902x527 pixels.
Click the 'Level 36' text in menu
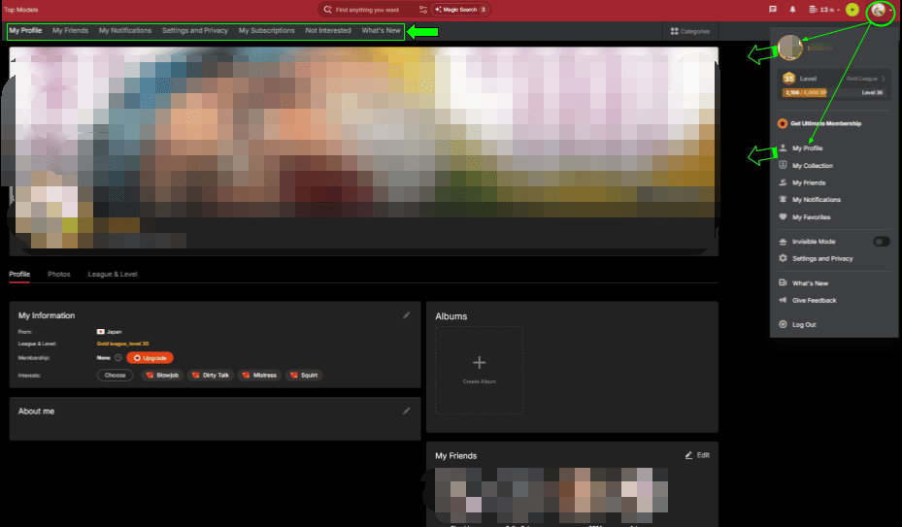click(872, 92)
